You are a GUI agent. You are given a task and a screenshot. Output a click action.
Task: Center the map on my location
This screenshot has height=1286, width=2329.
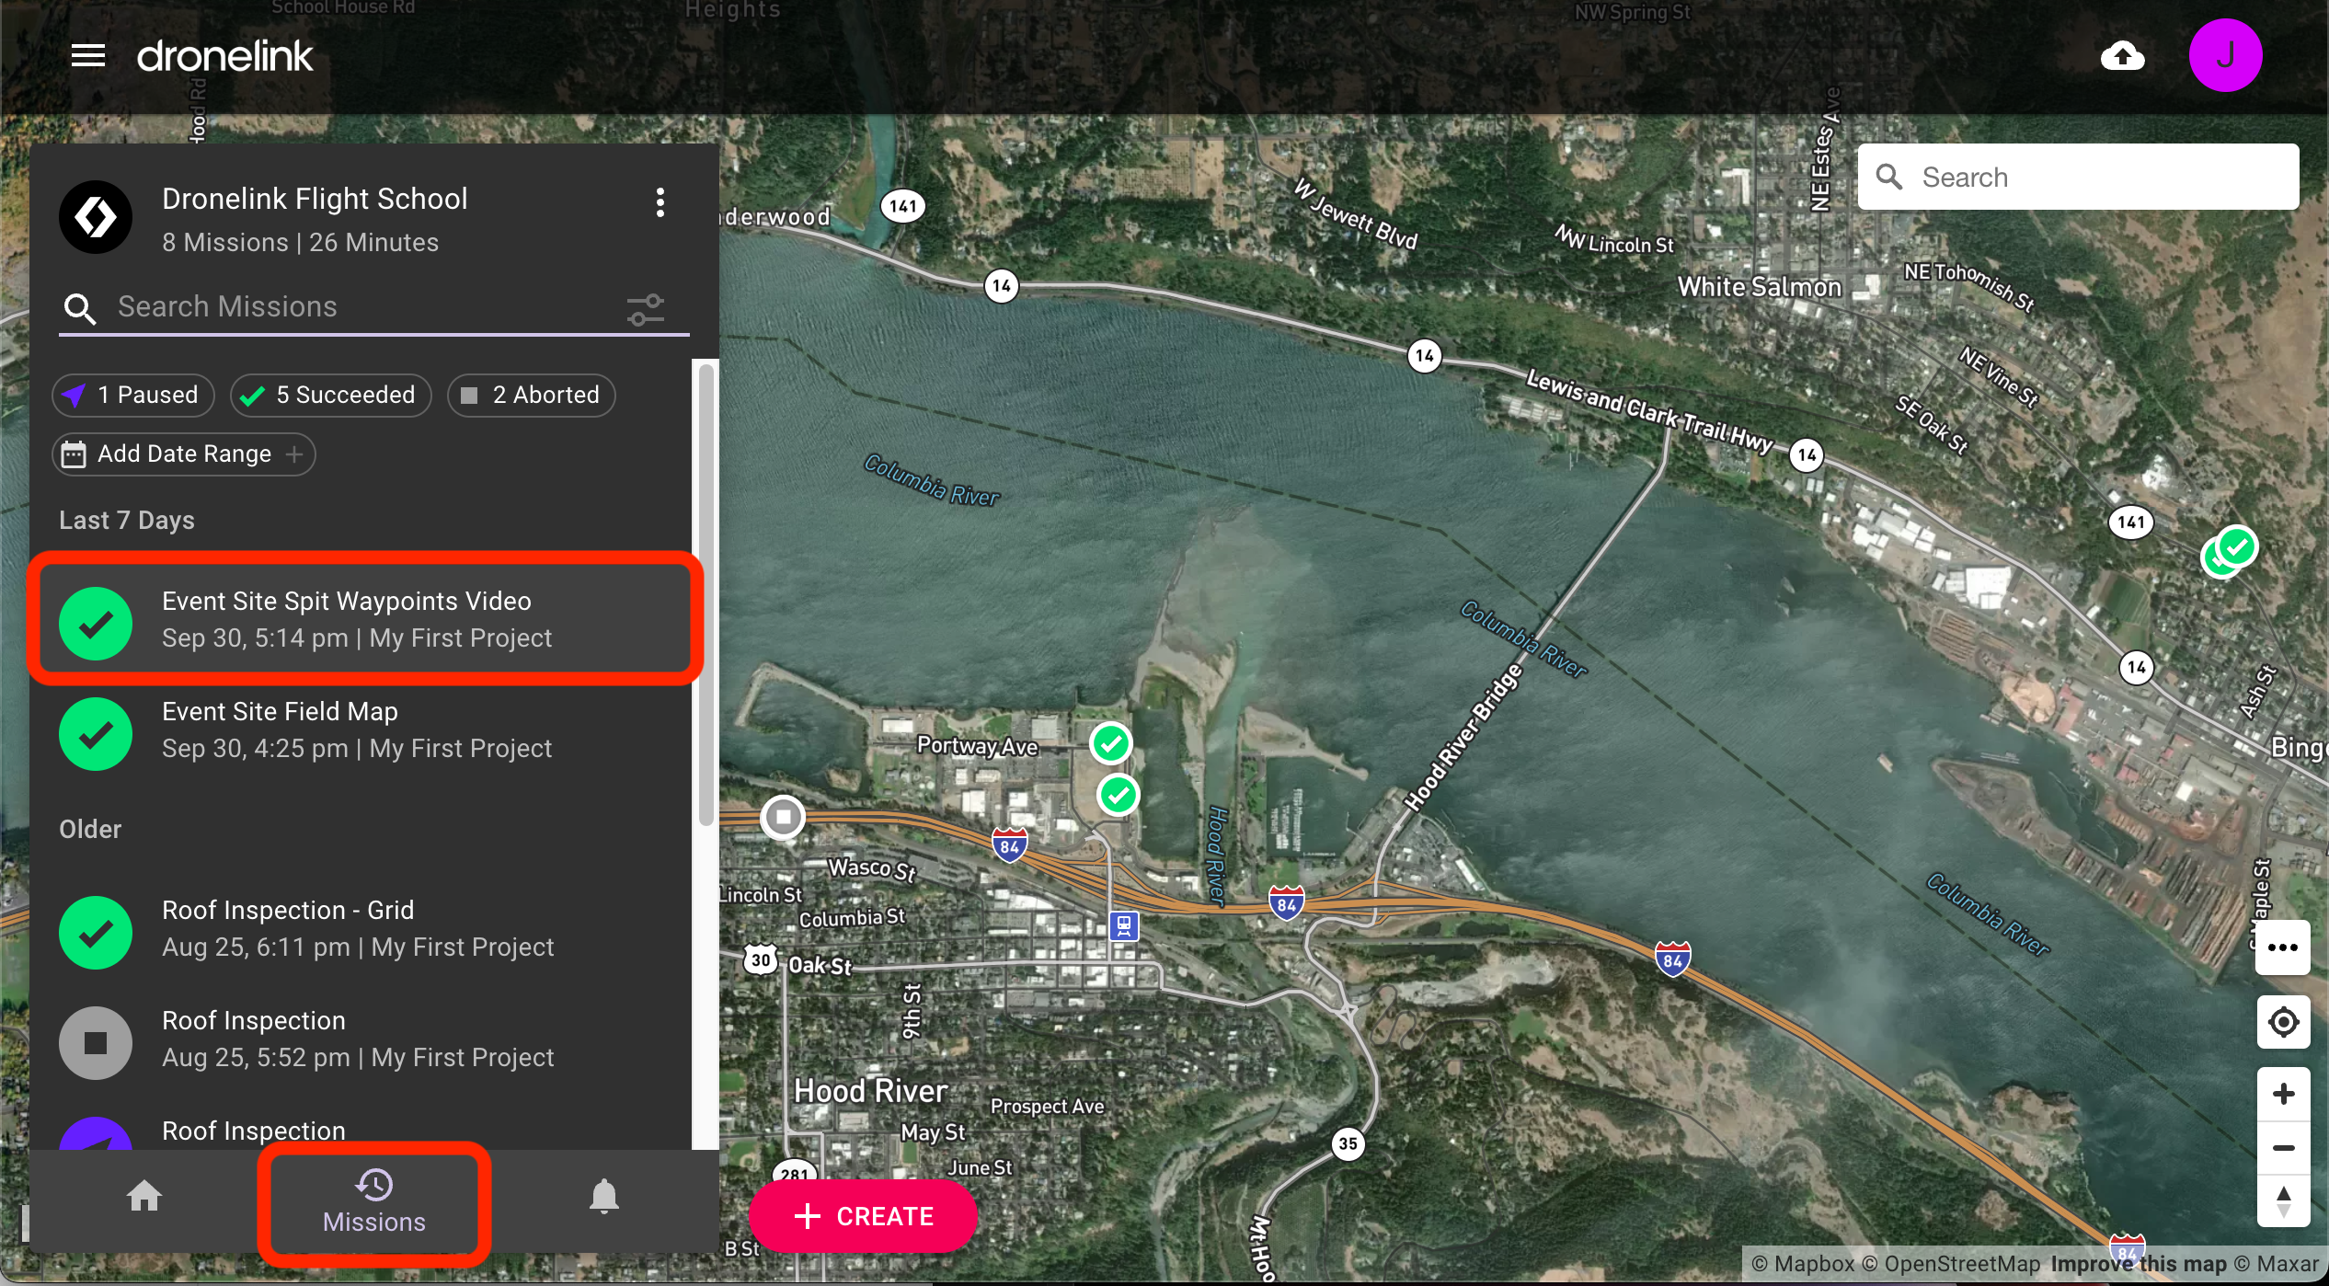(x=2283, y=1022)
